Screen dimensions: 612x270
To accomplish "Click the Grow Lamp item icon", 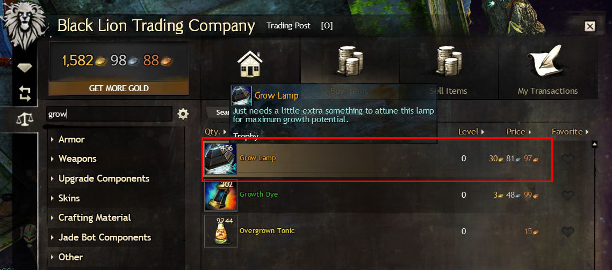I will tap(220, 159).
